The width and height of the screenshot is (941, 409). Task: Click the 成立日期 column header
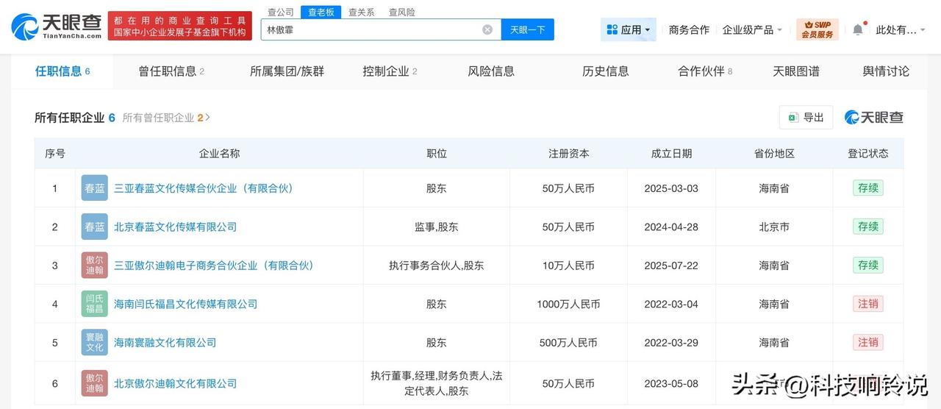[671, 153]
